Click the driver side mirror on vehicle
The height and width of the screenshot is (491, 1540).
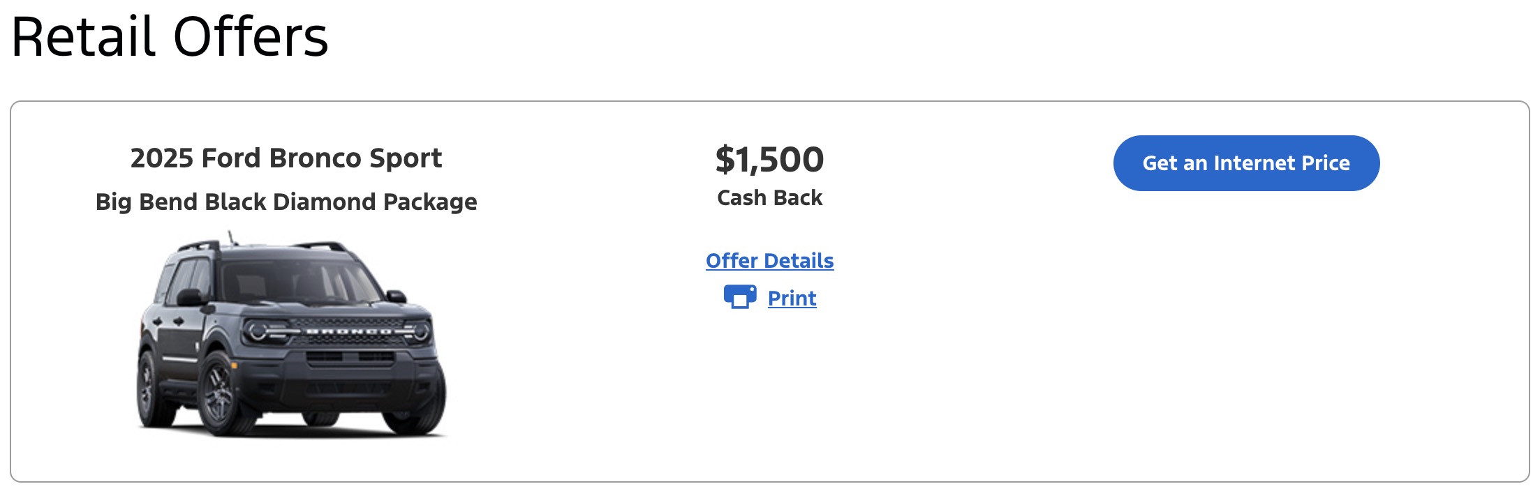pos(189,298)
